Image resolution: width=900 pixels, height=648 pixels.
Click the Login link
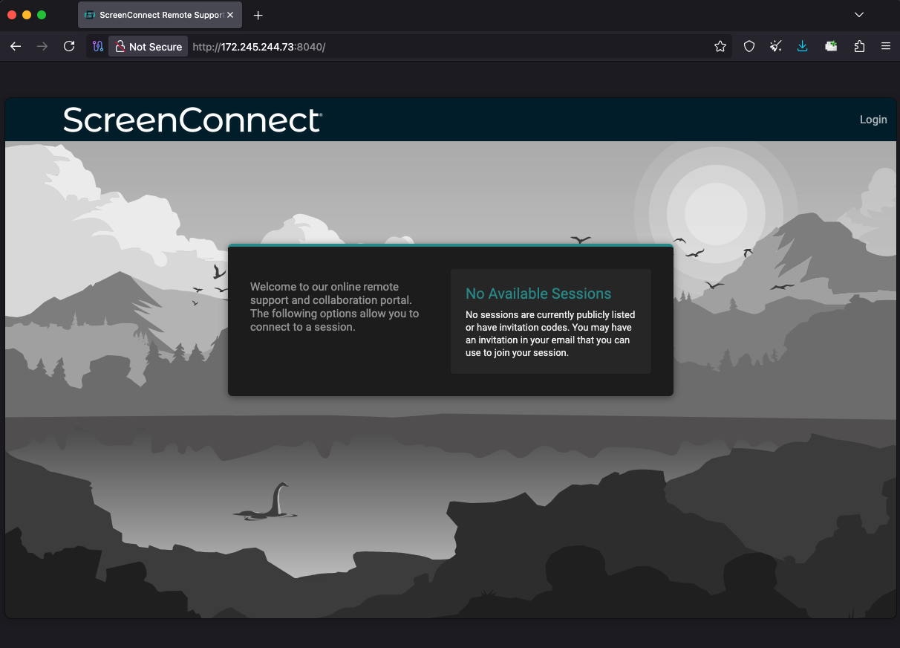coord(873,120)
